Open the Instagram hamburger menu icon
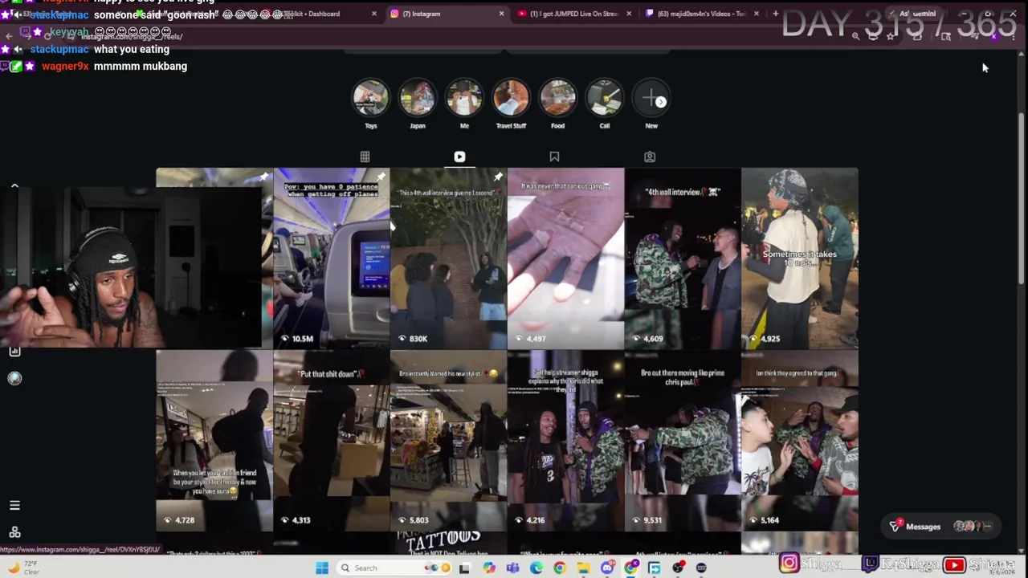 tap(14, 505)
